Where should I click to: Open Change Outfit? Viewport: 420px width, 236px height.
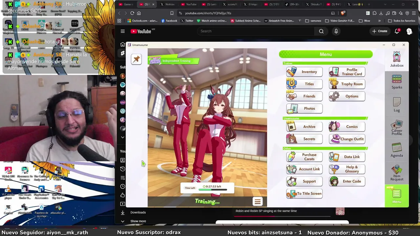tap(347, 139)
